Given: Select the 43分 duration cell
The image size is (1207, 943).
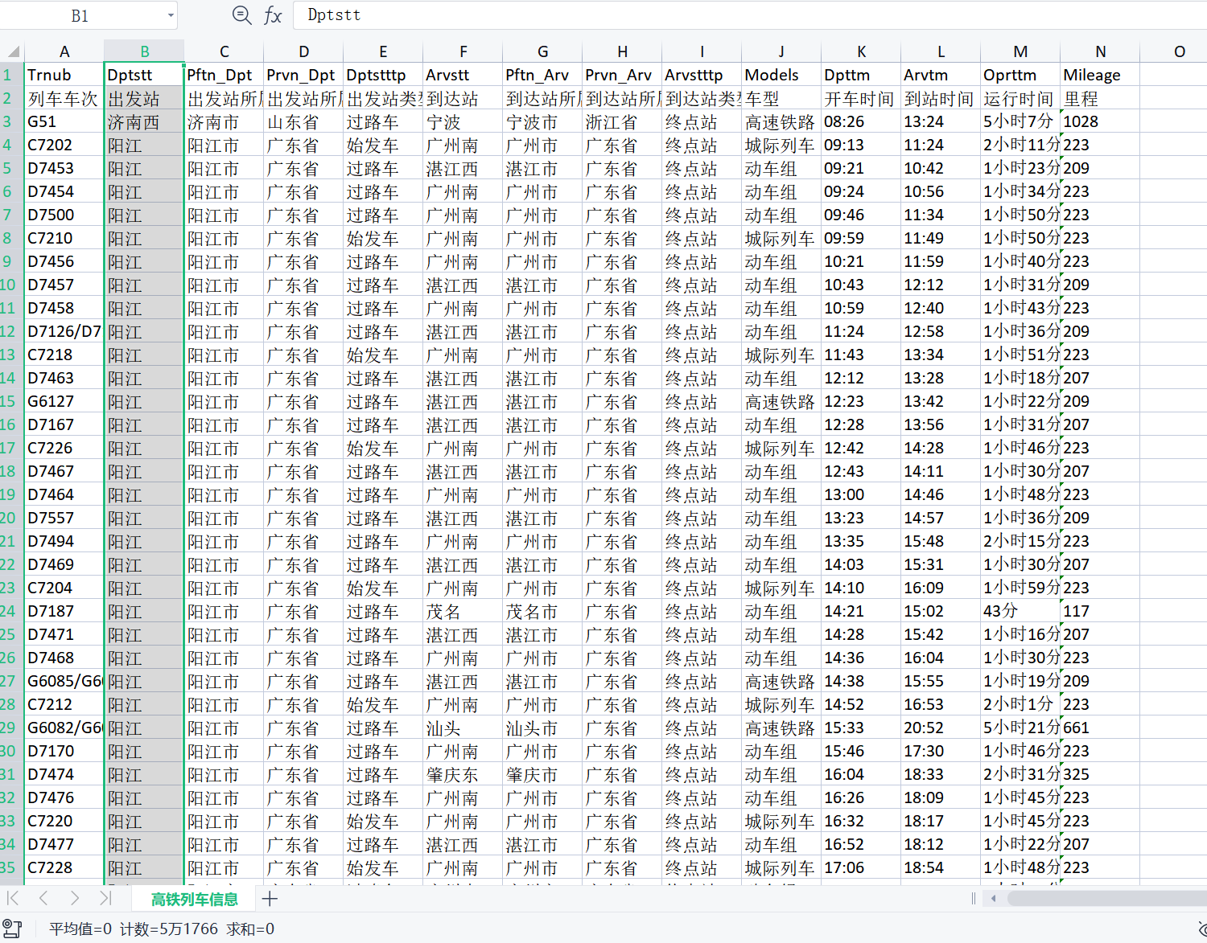Looking at the screenshot, I should 1020,611.
